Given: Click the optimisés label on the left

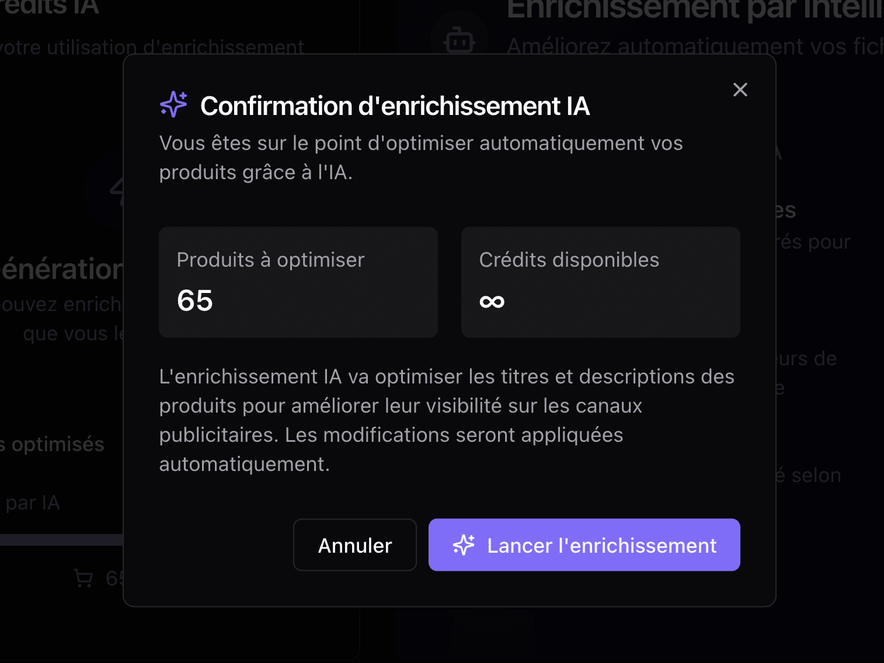Looking at the screenshot, I should coord(57,444).
